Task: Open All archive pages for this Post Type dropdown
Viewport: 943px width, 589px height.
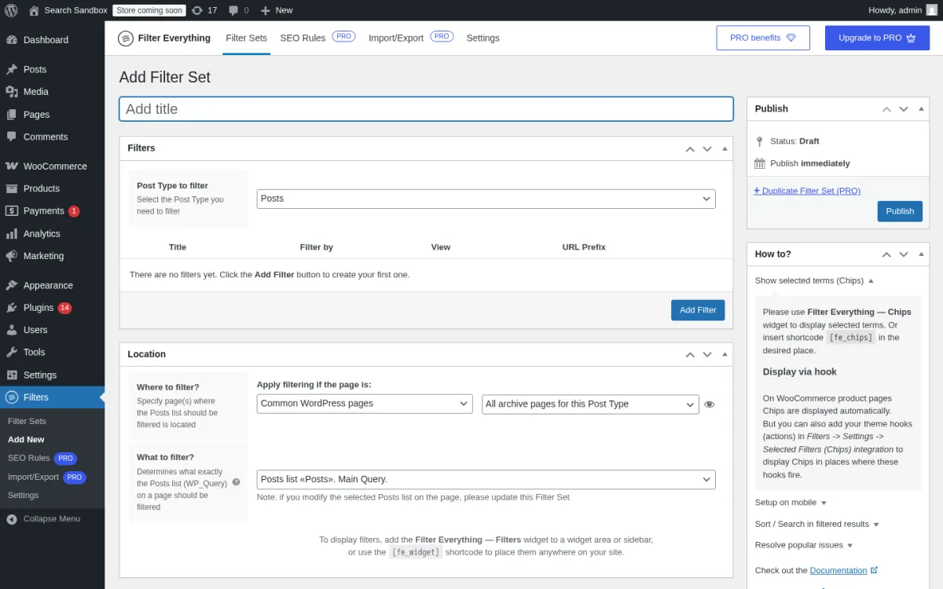Action: 590,404
